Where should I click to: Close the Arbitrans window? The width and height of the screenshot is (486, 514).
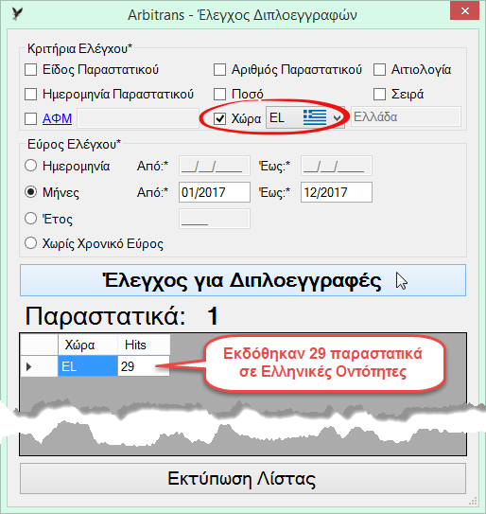point(464,10)
